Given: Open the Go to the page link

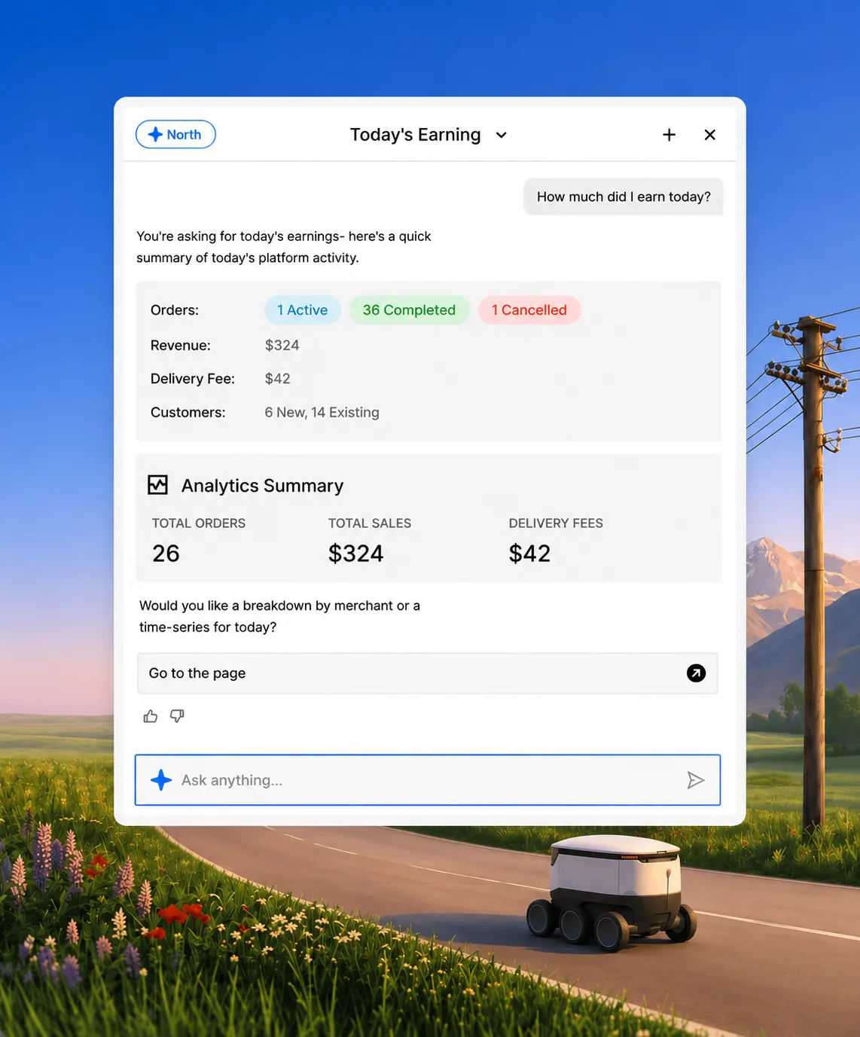Looking at the screenshot, I should click(428, 673).
